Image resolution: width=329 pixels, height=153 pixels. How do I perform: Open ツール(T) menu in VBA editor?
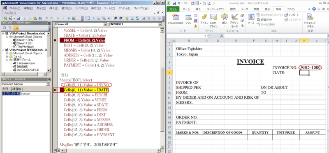pos(109,8)
